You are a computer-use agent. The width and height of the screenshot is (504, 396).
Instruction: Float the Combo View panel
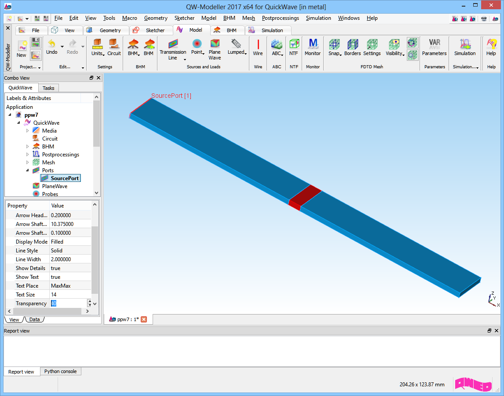[x=91, y=78]
